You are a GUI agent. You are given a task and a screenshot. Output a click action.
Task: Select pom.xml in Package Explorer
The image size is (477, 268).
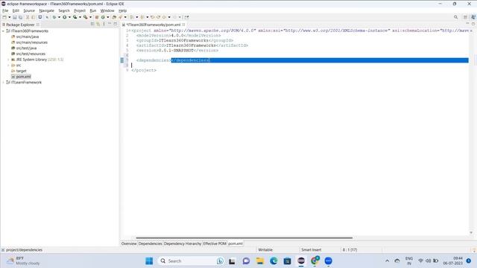pos(23,77)
